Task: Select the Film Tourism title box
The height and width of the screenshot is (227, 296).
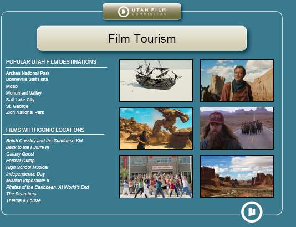Action: click(x=142, y=38)
